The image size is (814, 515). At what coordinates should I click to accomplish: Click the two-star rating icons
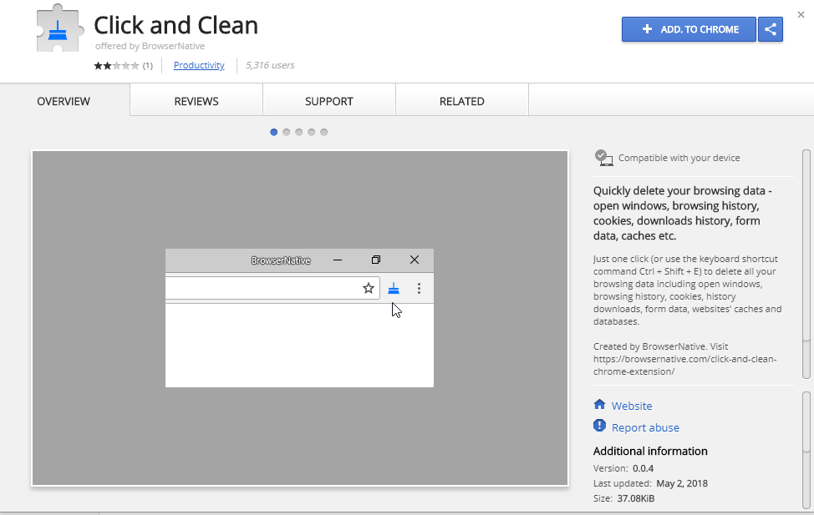point(116,65)
